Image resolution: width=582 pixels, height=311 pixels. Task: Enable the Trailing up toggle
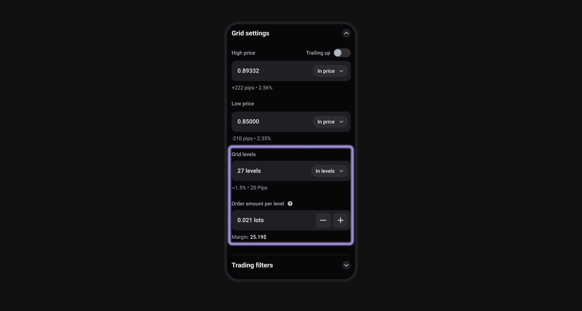[x=342, y=53]
